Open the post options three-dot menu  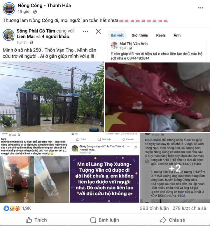(x=201, y=8)
